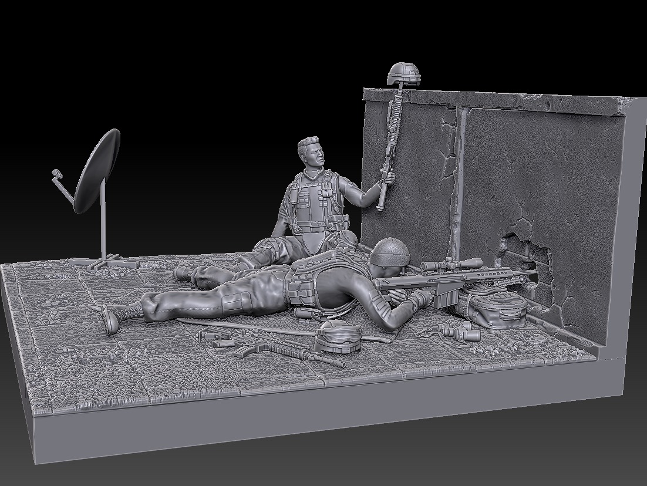This screenshot has width=647, height=486.
Task: Click the prone sniper's helmet
Action: pos(388,251)
